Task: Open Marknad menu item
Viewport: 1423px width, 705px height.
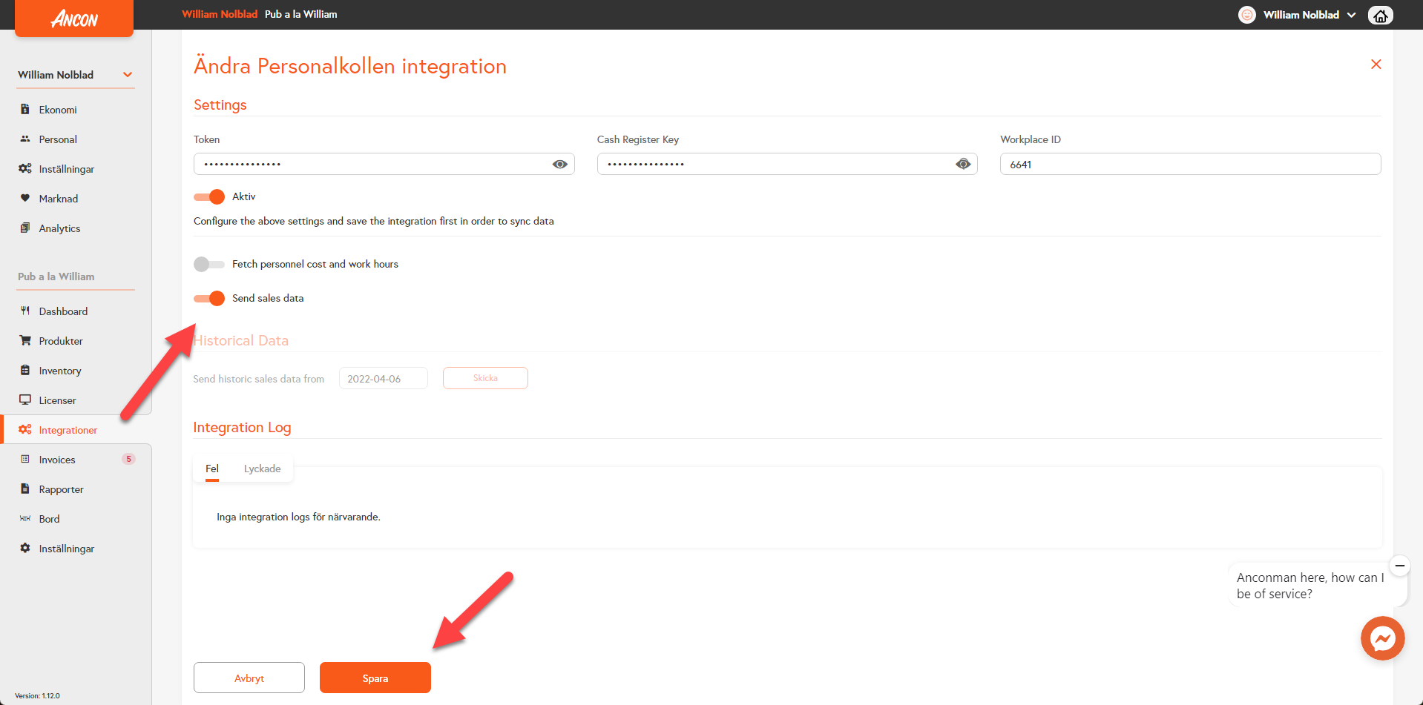Action: 59,199
